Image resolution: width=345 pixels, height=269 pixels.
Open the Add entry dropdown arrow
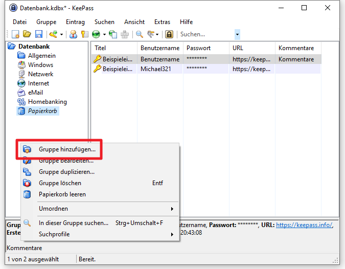(62, 34)
